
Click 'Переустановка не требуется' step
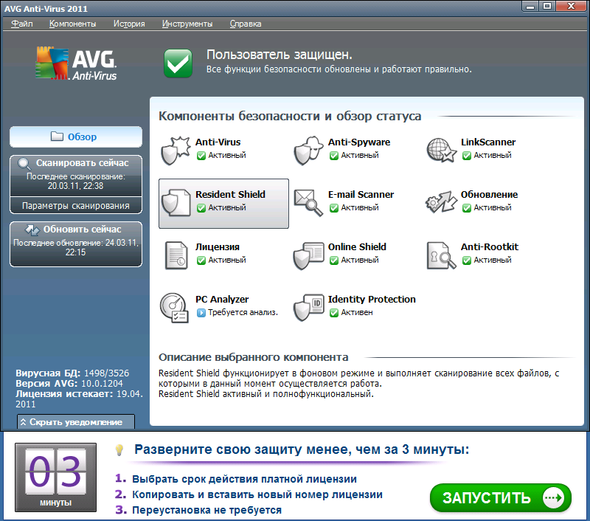[207, 510]
